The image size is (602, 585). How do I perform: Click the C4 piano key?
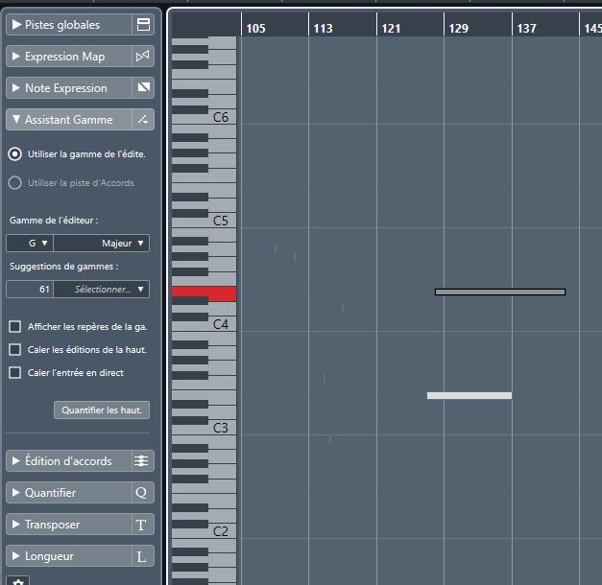tap(222, 324)
